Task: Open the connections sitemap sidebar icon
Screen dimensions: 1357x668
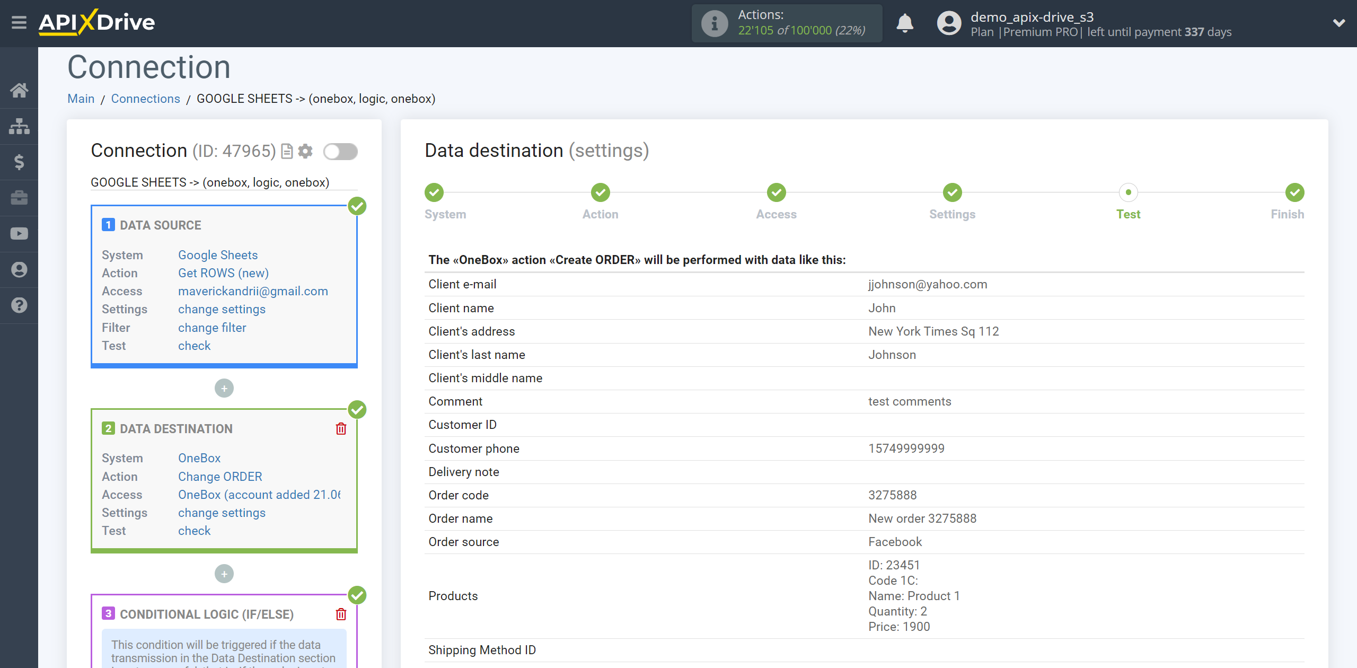Action: click(x=19, y=126)
